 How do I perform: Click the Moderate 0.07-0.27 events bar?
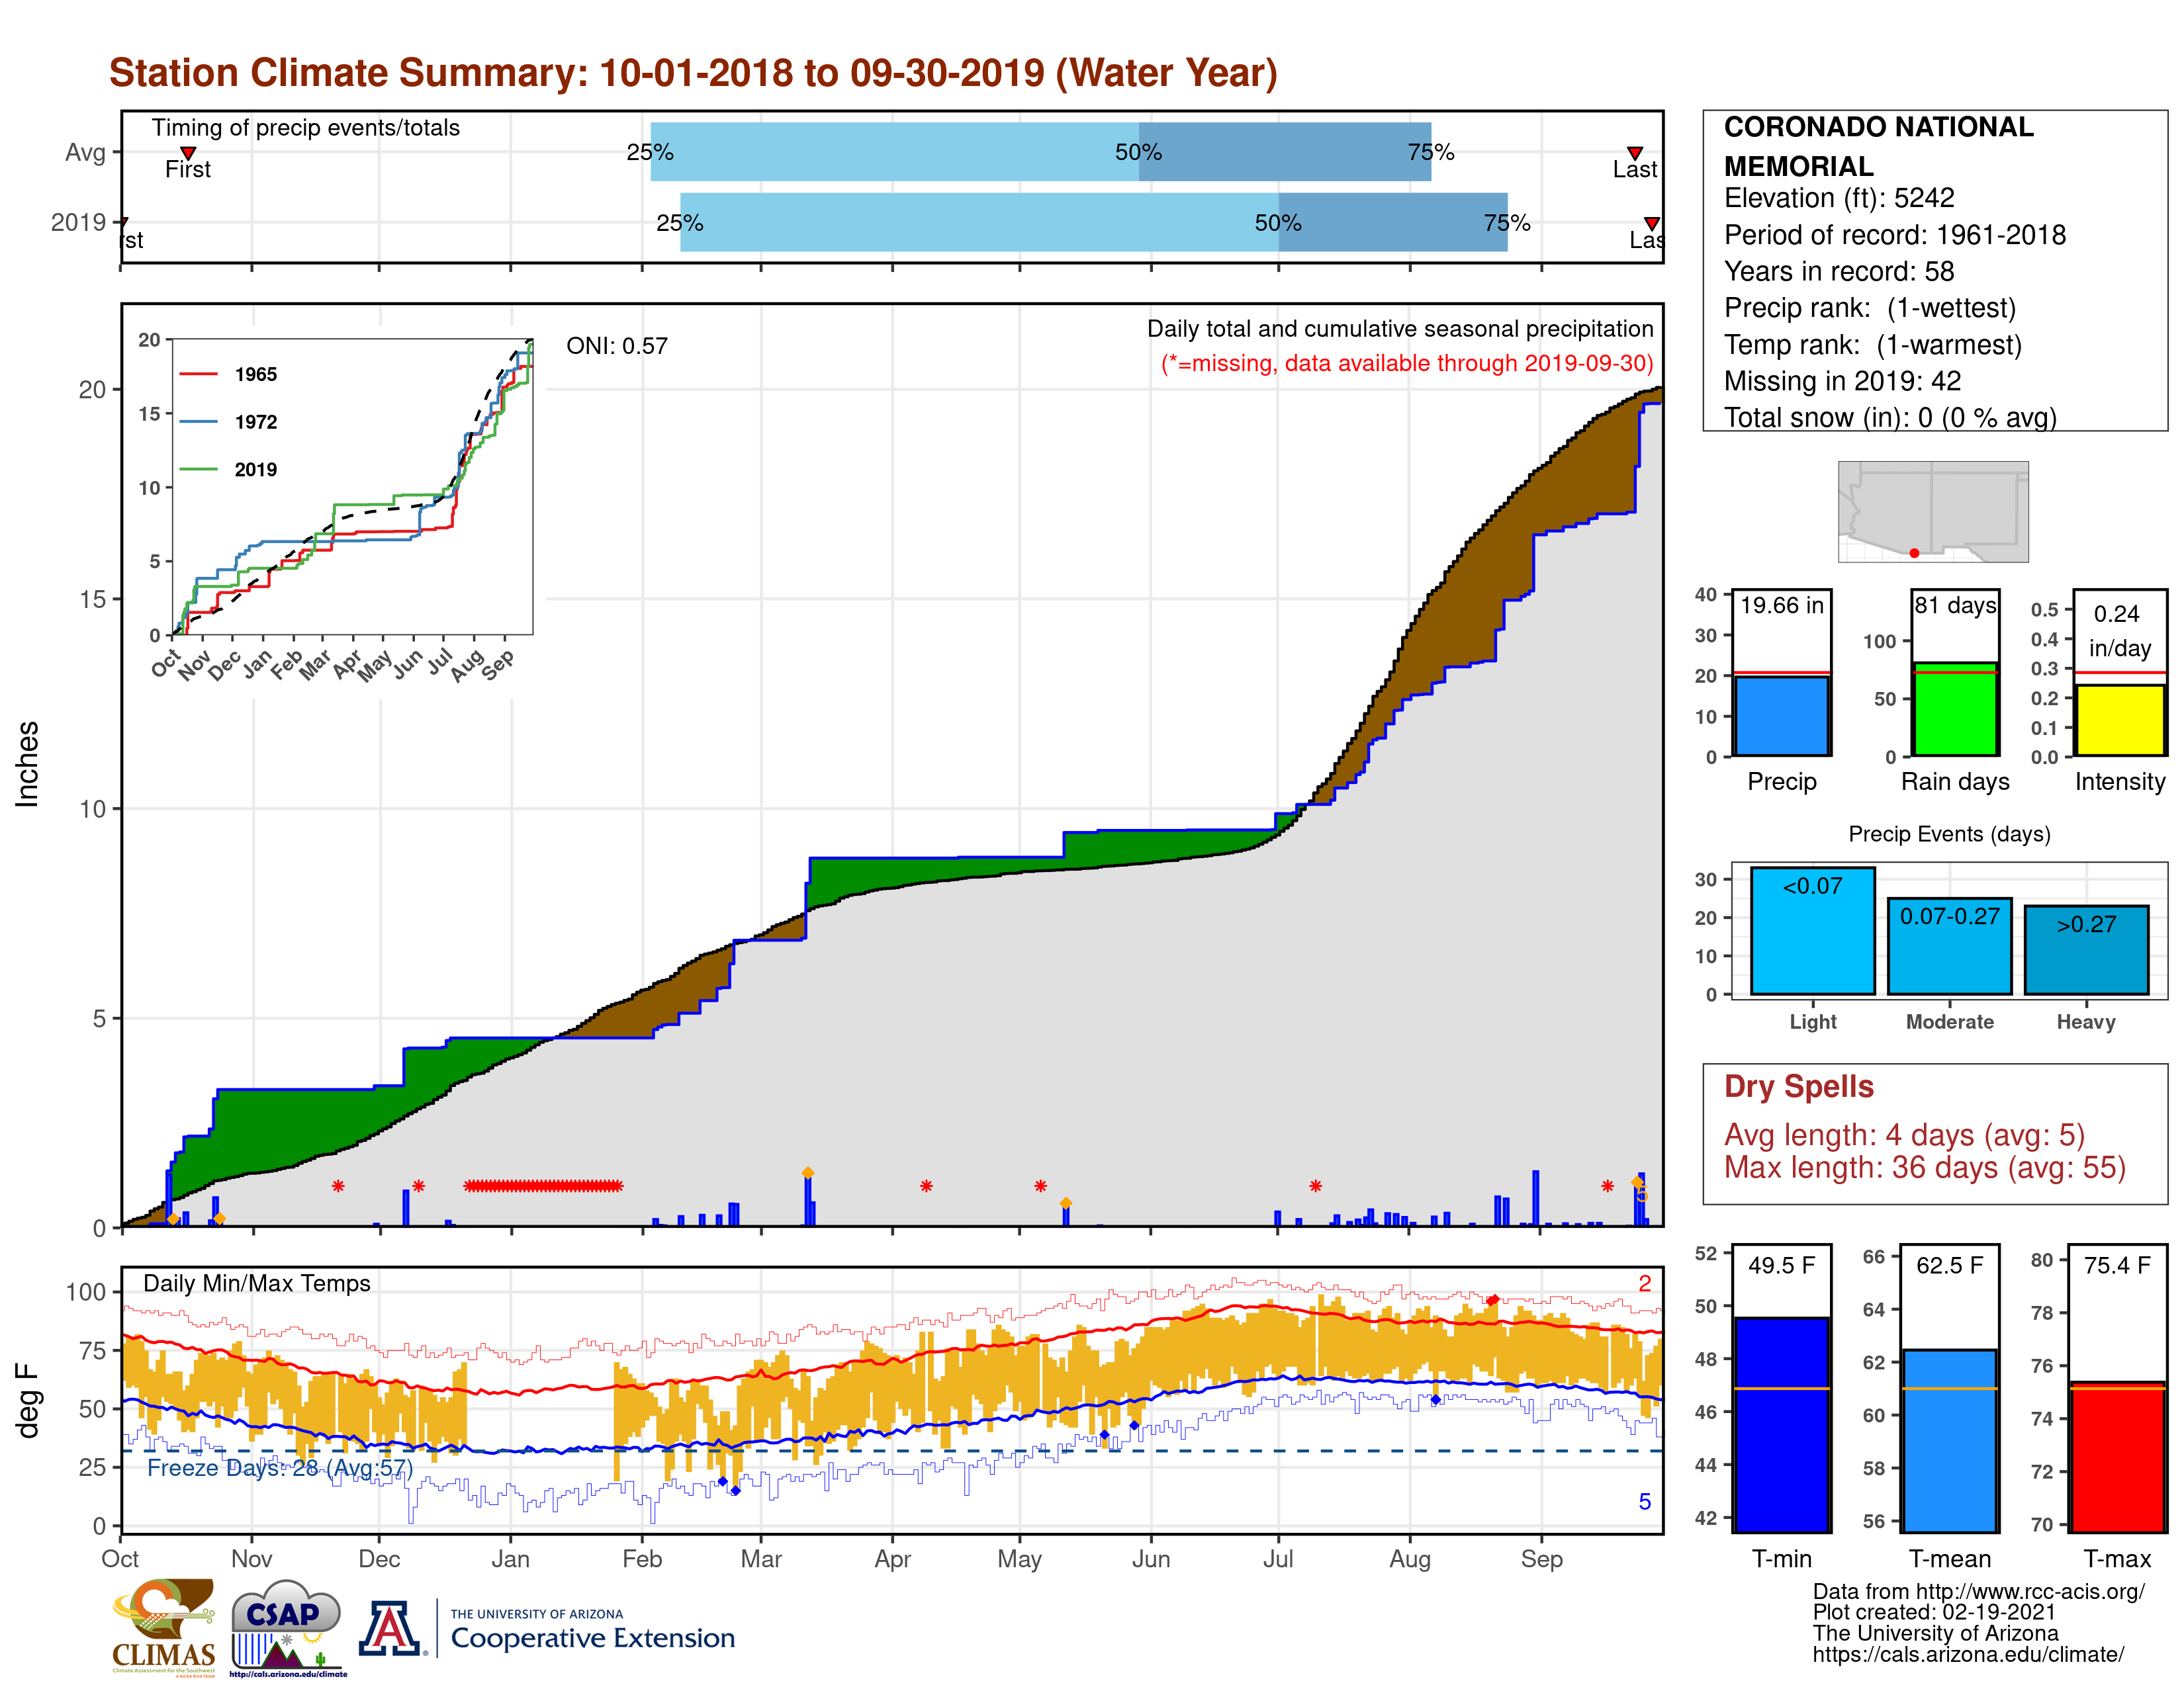tap(1949, 945)
